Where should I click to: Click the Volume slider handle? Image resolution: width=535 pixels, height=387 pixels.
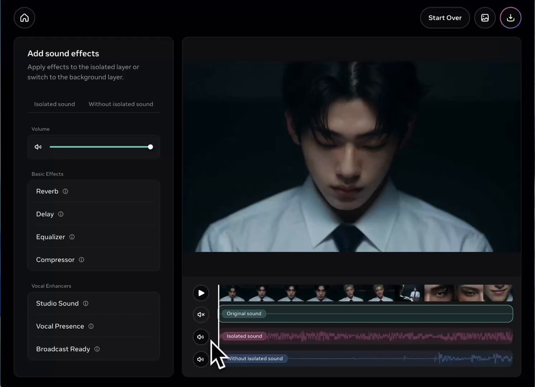pyautogui.click(x=151, y=147)
